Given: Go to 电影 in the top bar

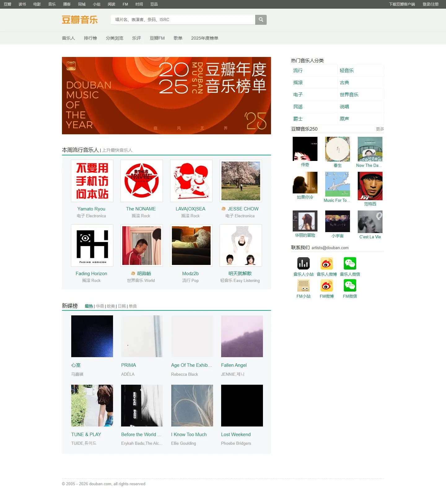Looking at the screenshot, I should [37, 4].
